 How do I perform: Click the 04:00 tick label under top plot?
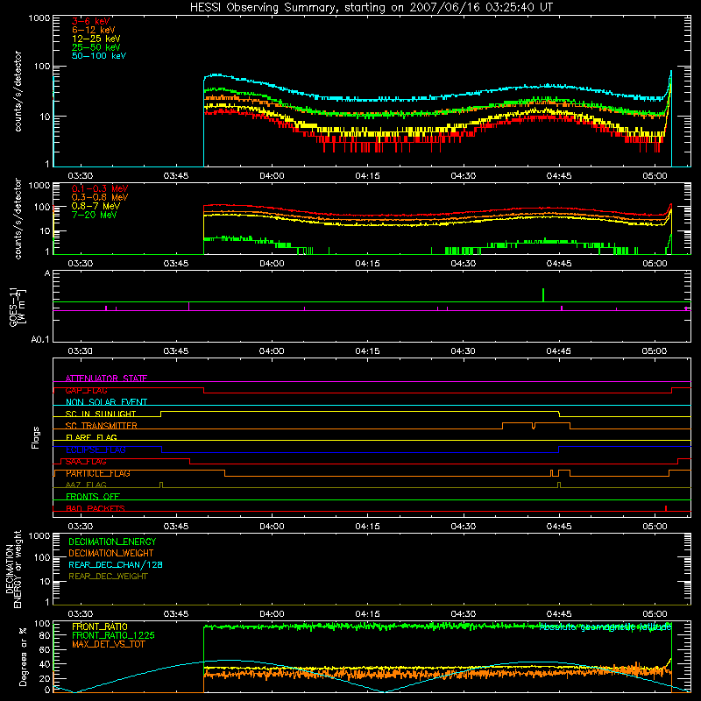point(272,176)
